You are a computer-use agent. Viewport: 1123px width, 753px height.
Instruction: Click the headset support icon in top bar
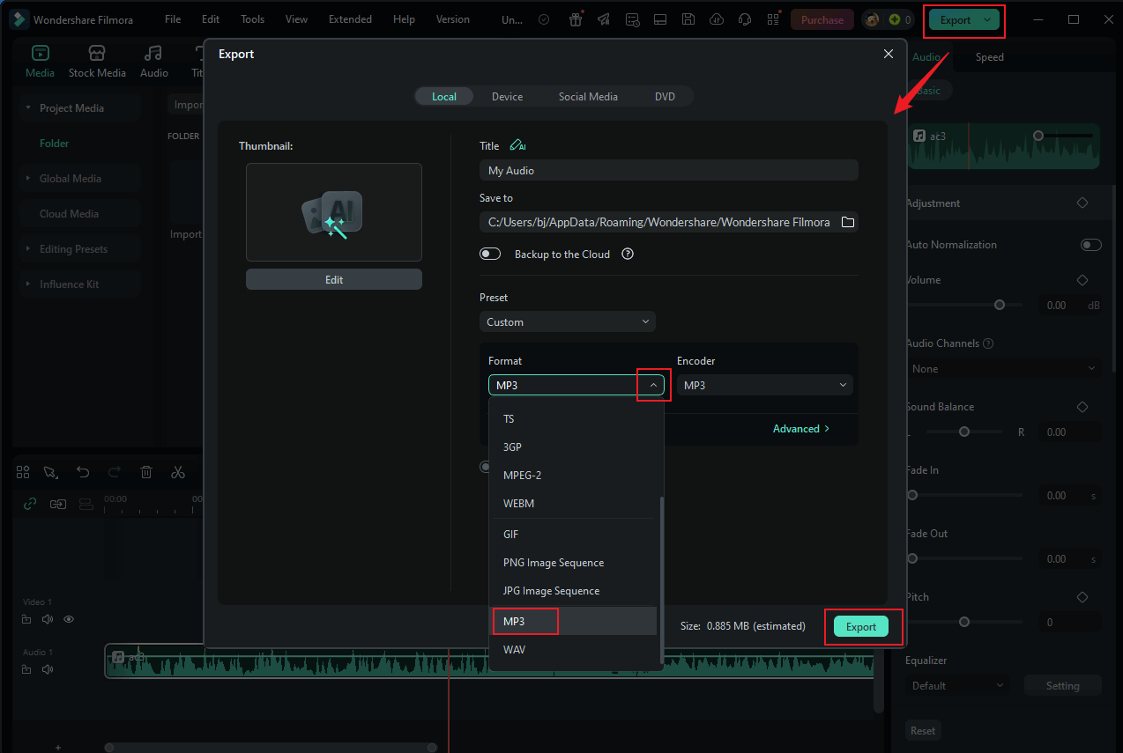[x=745, y=19]
